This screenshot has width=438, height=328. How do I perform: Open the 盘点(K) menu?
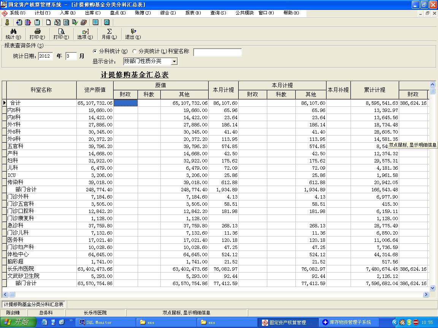(x=118, y=13)
